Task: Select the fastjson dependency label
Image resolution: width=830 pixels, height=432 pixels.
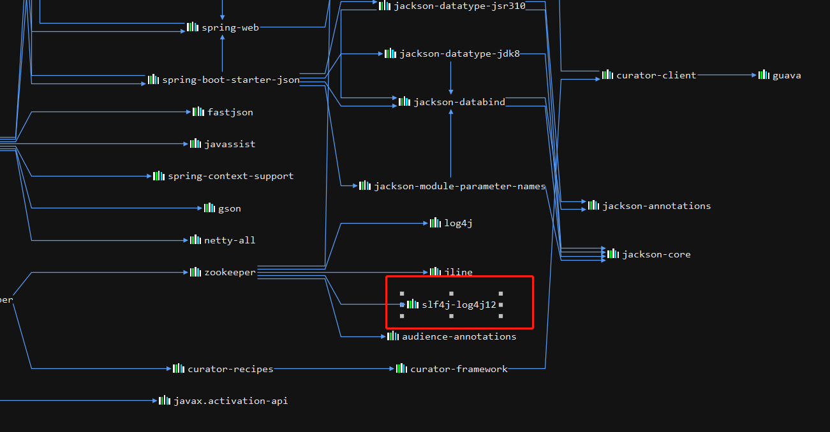Action: point(230,112)
